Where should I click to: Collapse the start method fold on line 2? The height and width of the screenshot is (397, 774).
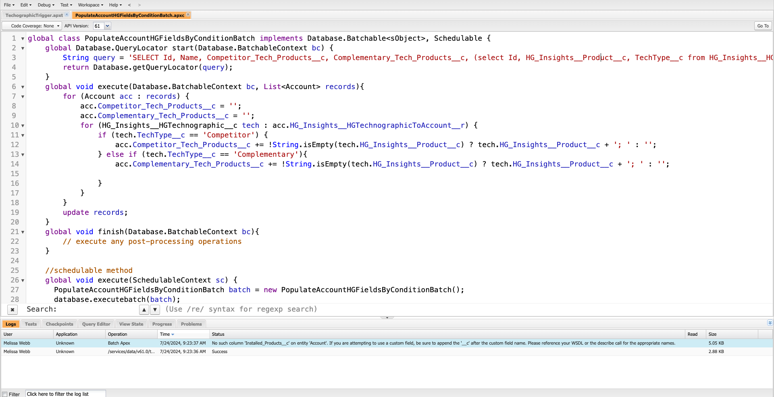(x=23, y=48)
